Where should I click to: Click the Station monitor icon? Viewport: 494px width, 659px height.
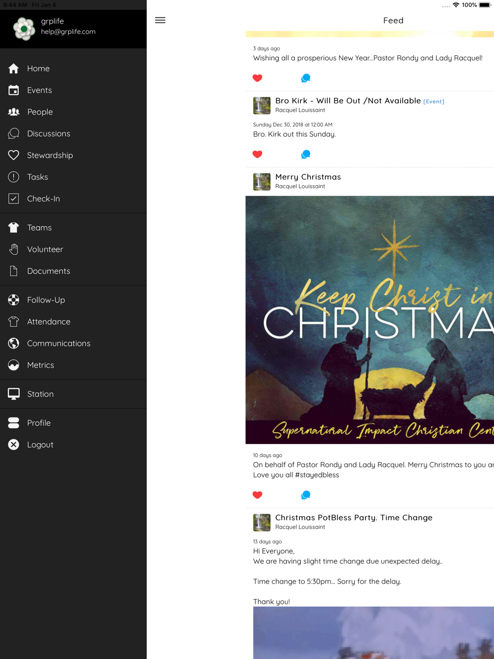click(14, 394)
